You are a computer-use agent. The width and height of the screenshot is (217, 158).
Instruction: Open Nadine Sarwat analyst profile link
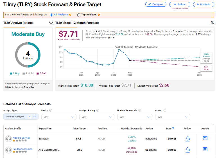click(21, 138)
